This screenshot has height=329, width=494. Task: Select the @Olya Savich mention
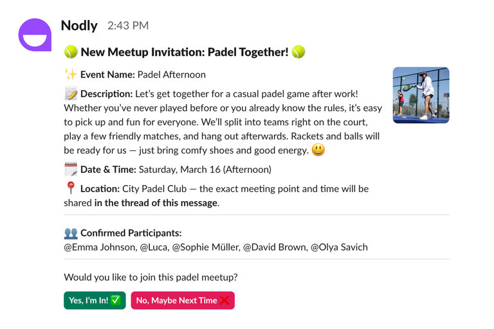coord(339,247)
